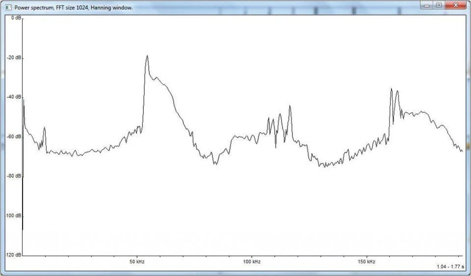The width and height of the screenshot is (471, 276).
Task: Select the -100 dB axis label
Action: pyautogui.click(x=14, y=216)
